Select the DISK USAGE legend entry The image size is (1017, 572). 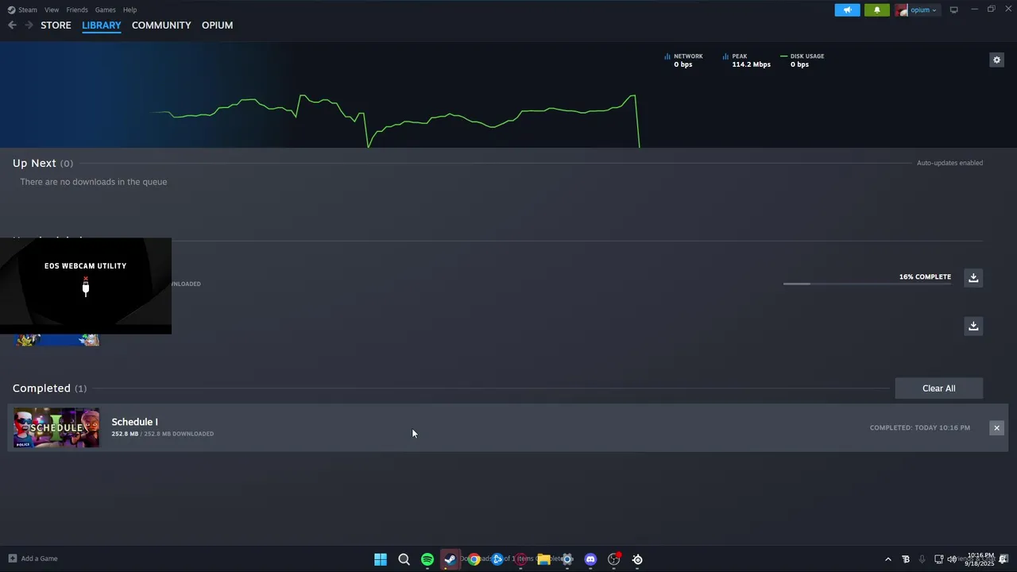tap(802, 60)
